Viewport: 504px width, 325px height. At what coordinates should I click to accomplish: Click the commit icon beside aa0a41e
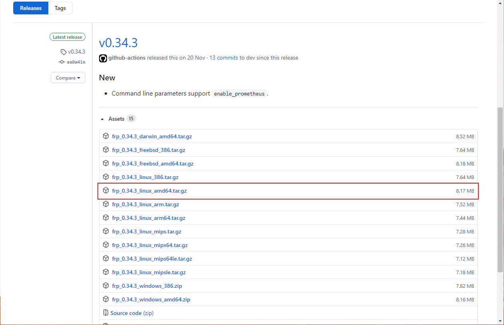click(62, 62)
